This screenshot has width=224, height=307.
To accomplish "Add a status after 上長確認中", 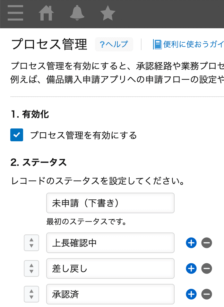I will [191, 243].
